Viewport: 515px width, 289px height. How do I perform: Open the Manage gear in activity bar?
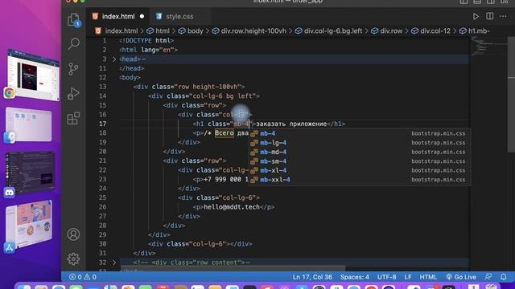(73, 258)
